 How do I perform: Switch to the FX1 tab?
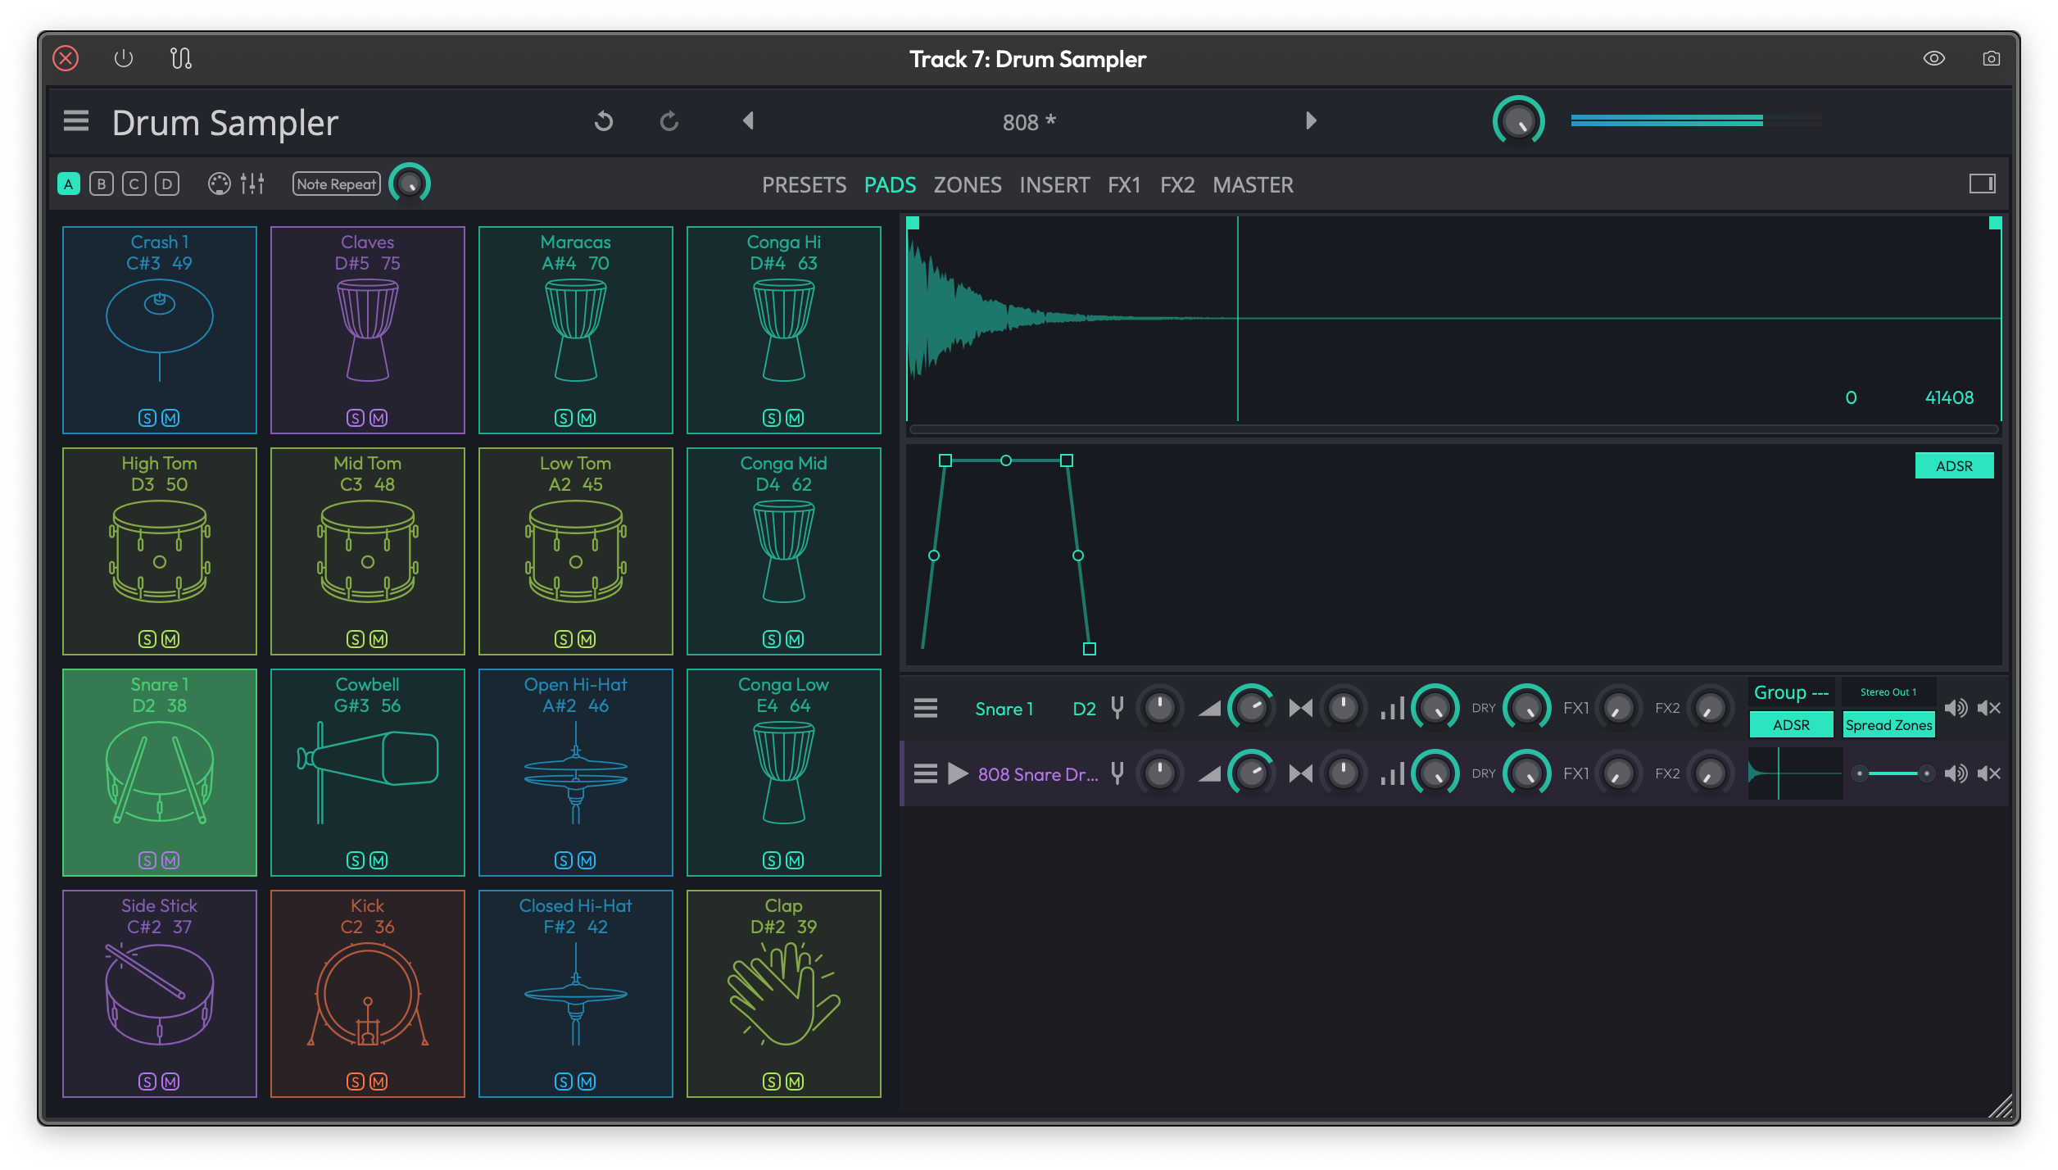[x=1124, y=184]
